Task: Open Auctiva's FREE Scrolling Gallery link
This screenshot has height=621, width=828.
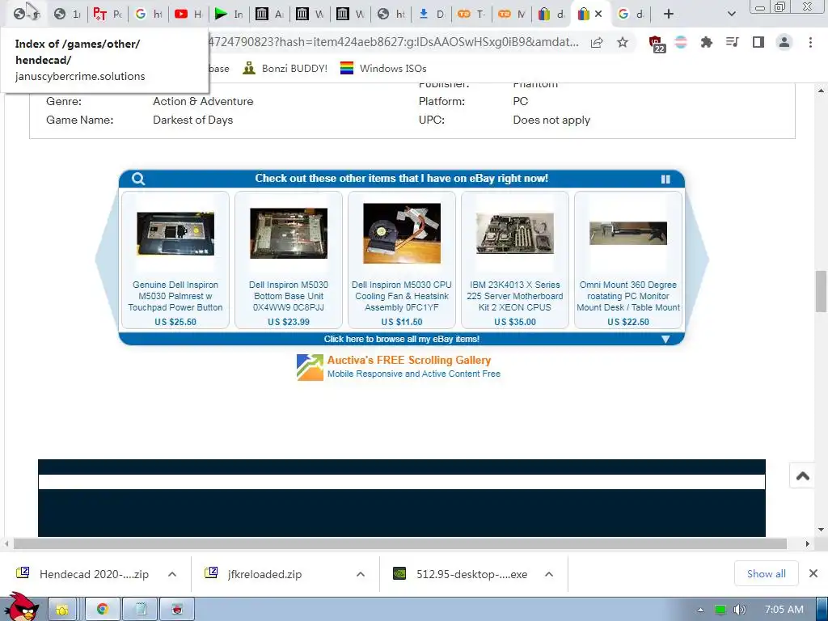Action: click(408, 360)
